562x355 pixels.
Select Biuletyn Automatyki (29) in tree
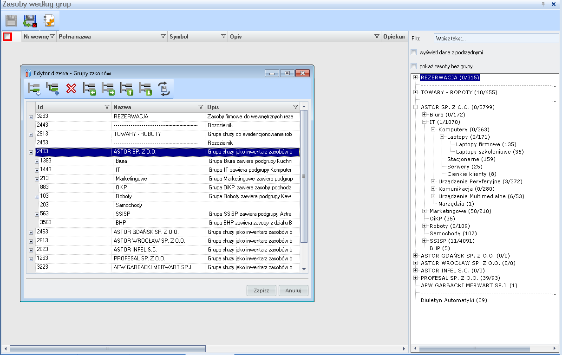[x=454, y=300]
